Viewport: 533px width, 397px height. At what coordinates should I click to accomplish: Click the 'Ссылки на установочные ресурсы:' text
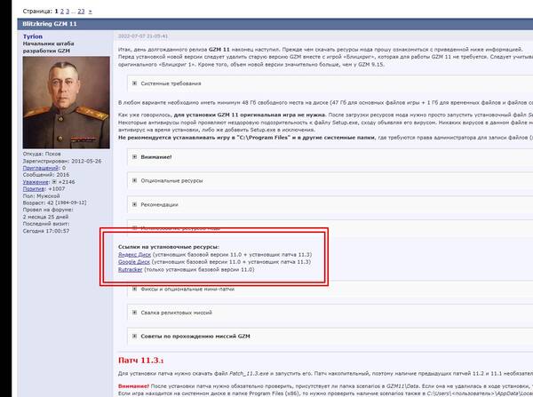coord(169,247)
